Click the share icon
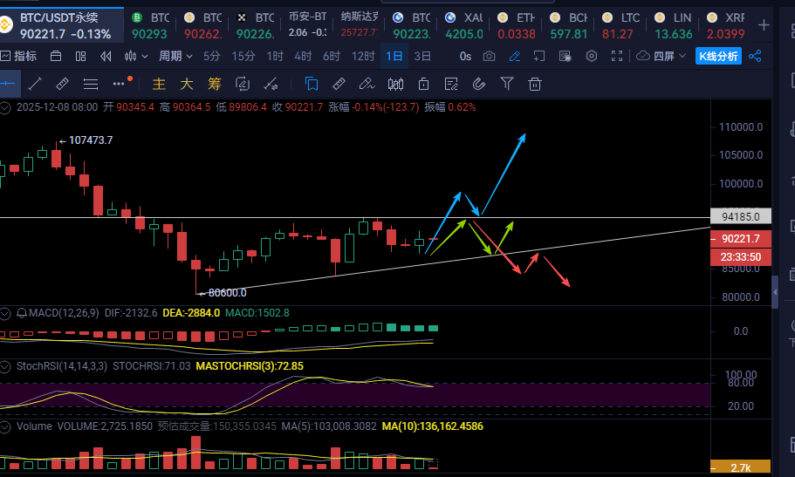Viewport: 795px width, 477px height. click(x=756, y=57)
